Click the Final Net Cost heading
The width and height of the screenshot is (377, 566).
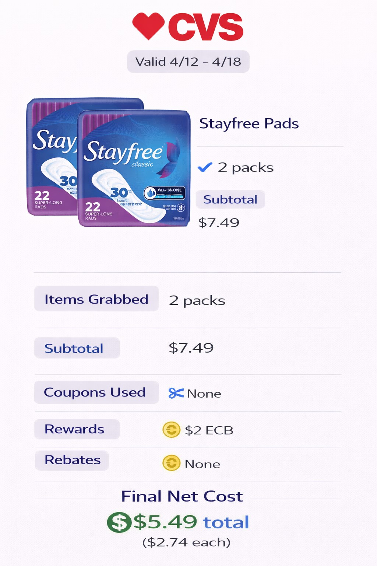point(182,496)
